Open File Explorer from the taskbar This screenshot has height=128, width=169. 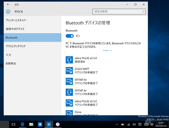coord(31,124)
